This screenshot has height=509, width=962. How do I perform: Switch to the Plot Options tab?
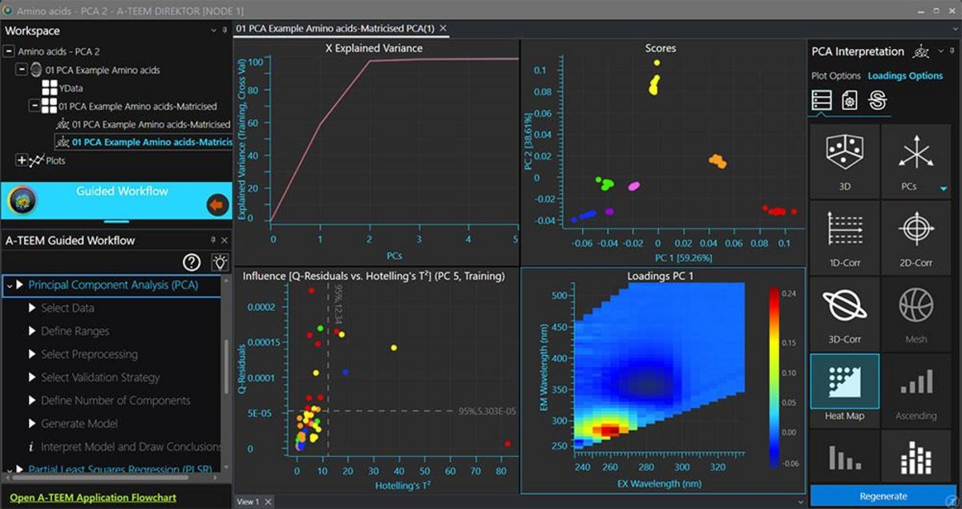click(x=838, y=75)
